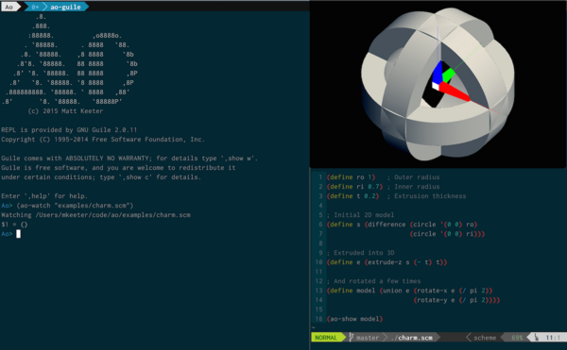This screenshot has height=350, width=567.
Task: Click the ./charm.scm filename in statusline
Action: (412, 338)
